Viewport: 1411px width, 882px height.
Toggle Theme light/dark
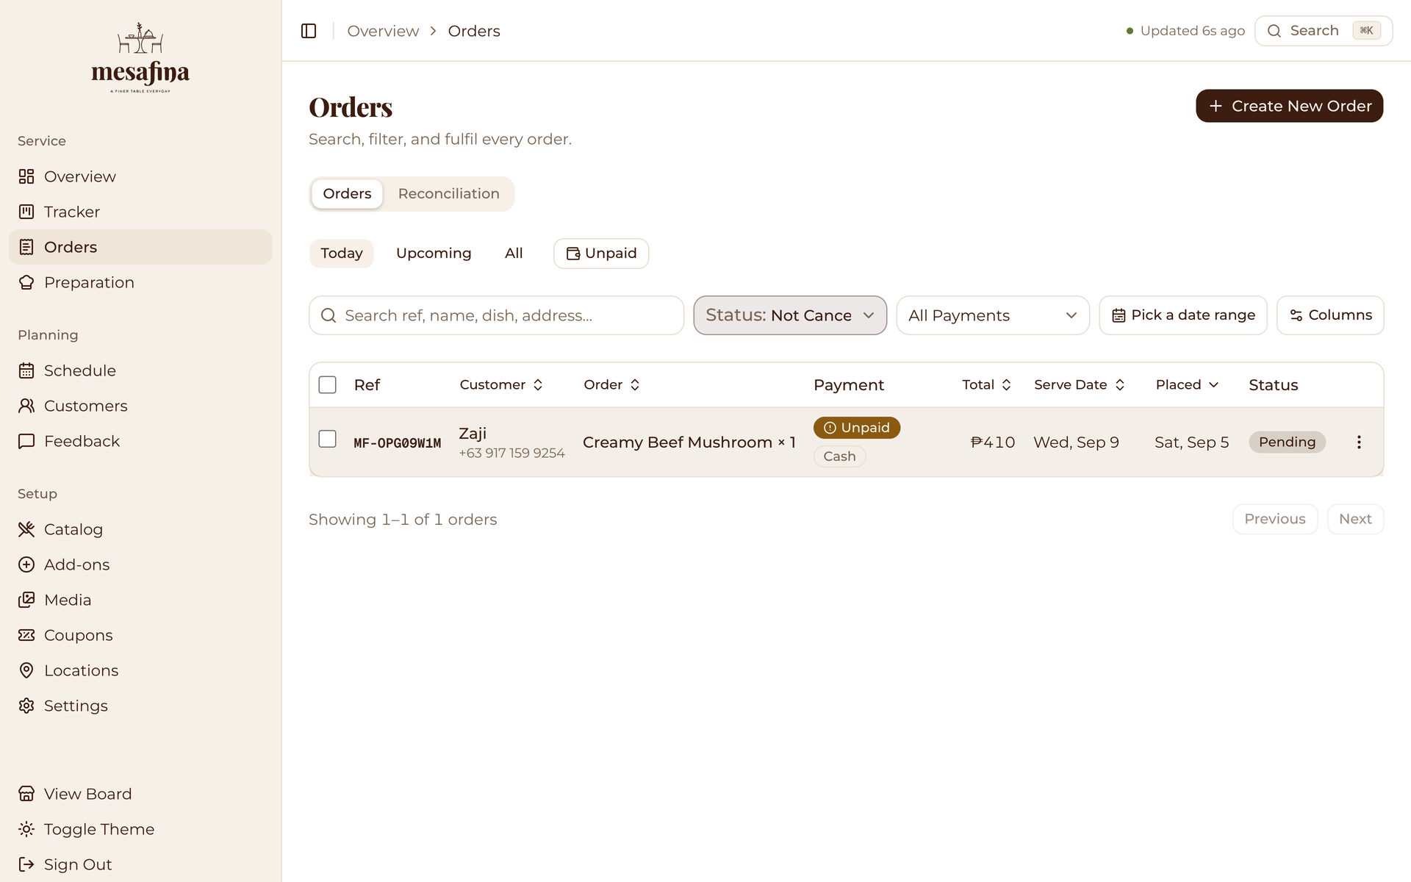coord(140,829)
